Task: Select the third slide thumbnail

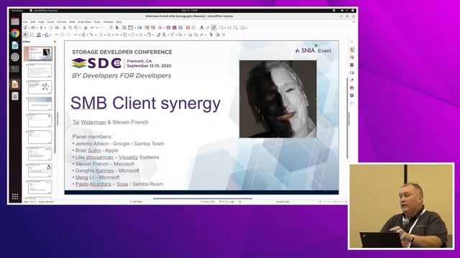Action: tap(40, 87)
